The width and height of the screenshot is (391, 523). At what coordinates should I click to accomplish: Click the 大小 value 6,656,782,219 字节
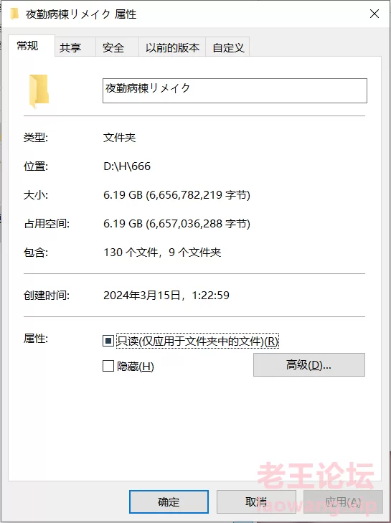pyautogui.click(x=198, y=195)
